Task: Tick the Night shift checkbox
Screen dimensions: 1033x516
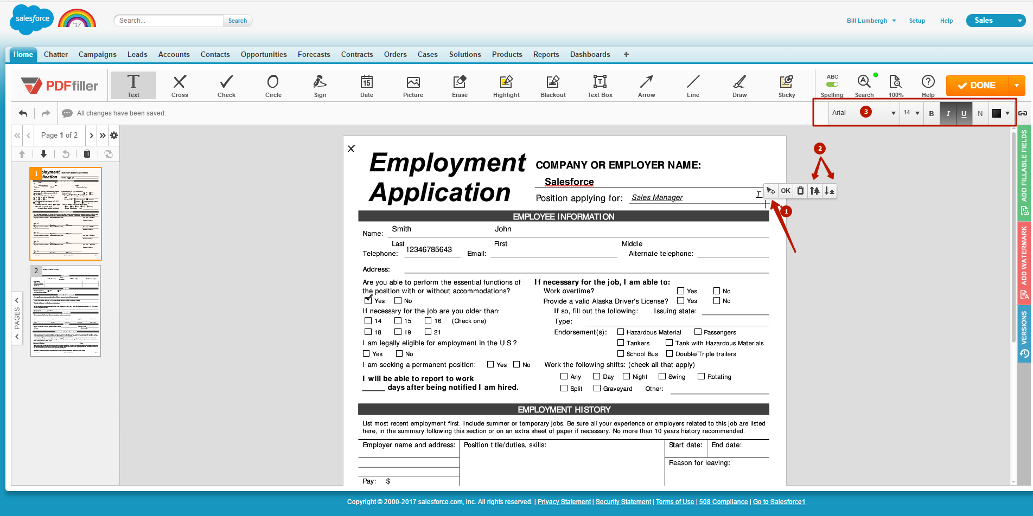Action: tap(627, 376)
